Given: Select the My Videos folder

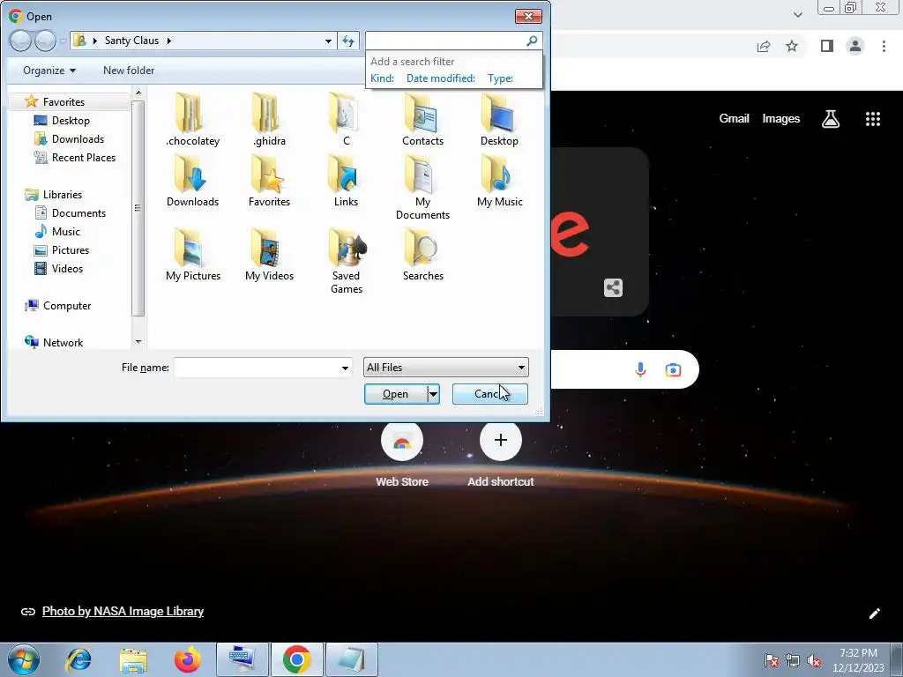Looking at the screenshot, I should pos(269,255).
